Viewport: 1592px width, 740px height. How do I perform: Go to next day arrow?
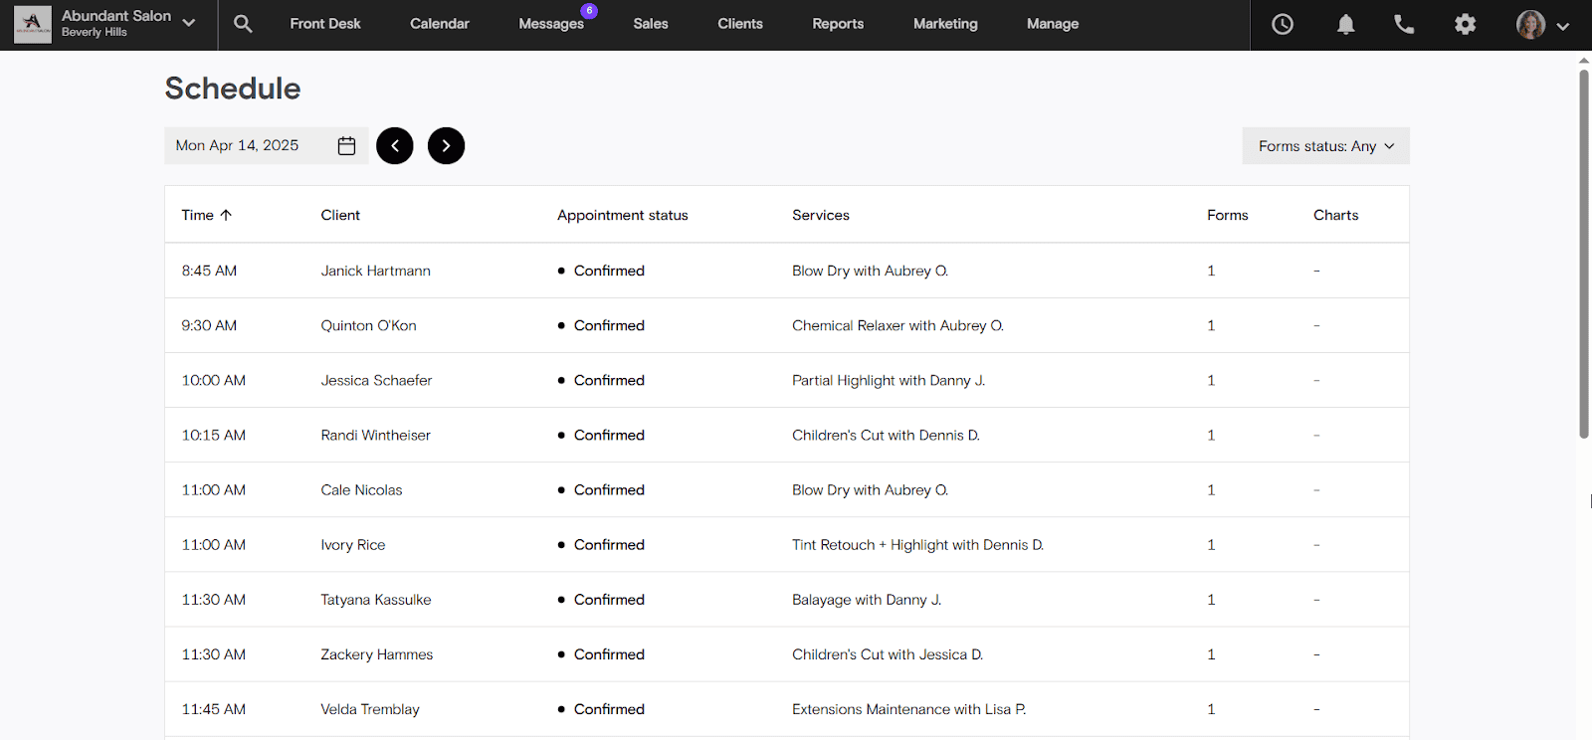coord(446,146)
